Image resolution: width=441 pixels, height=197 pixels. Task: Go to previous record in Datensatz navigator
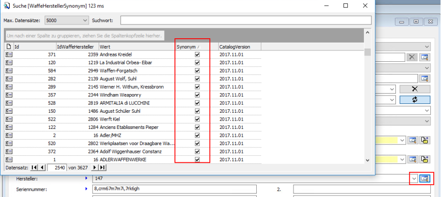click(x=42, y=168)
